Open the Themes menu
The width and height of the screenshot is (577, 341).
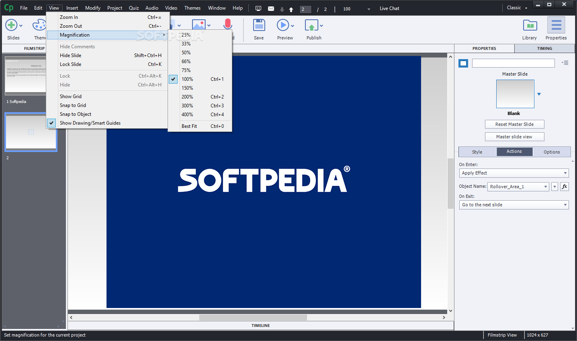192,8
